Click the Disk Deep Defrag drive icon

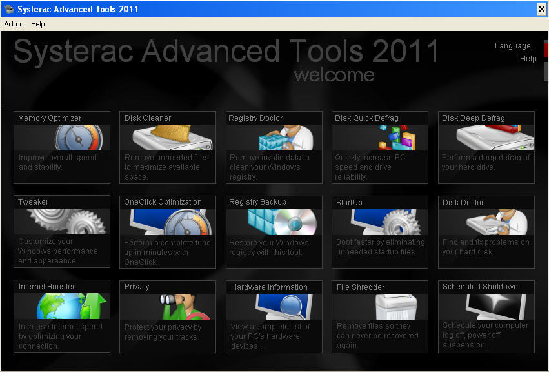(495, 138)
